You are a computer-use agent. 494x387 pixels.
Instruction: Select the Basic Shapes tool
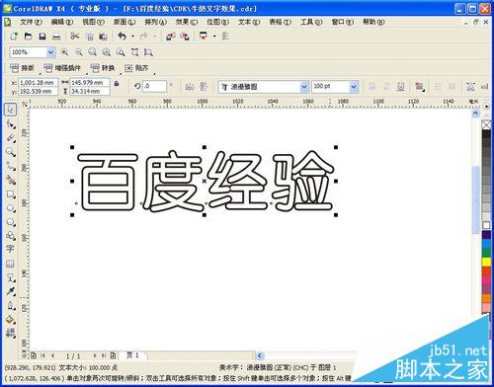[x=11, y=236]
